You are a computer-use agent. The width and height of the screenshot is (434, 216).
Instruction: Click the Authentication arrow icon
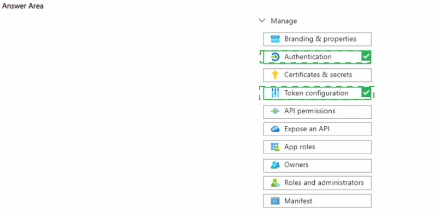(275, 57)
